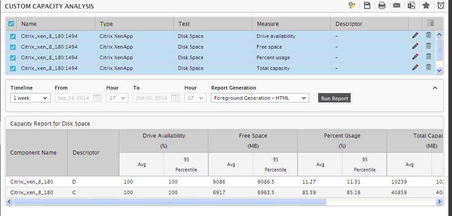Viewport: 452px width, 216px height.
Task: Click the delete-all list icon in the header
Action: coord(431,24)
